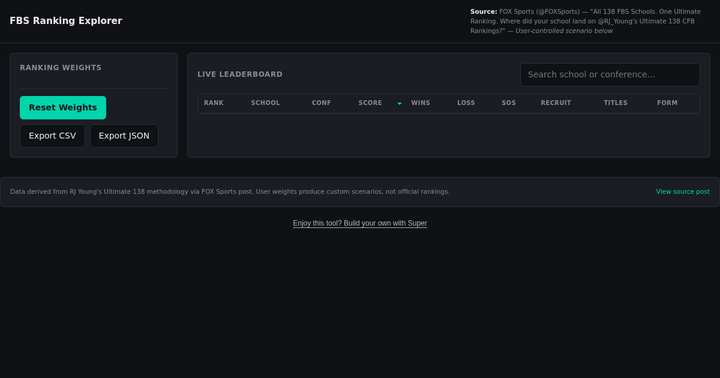Image resolution: width=720 pixels, height=378 pixels.
Task: Sort leaderboard by TITLES column
Action: point(616,103)
